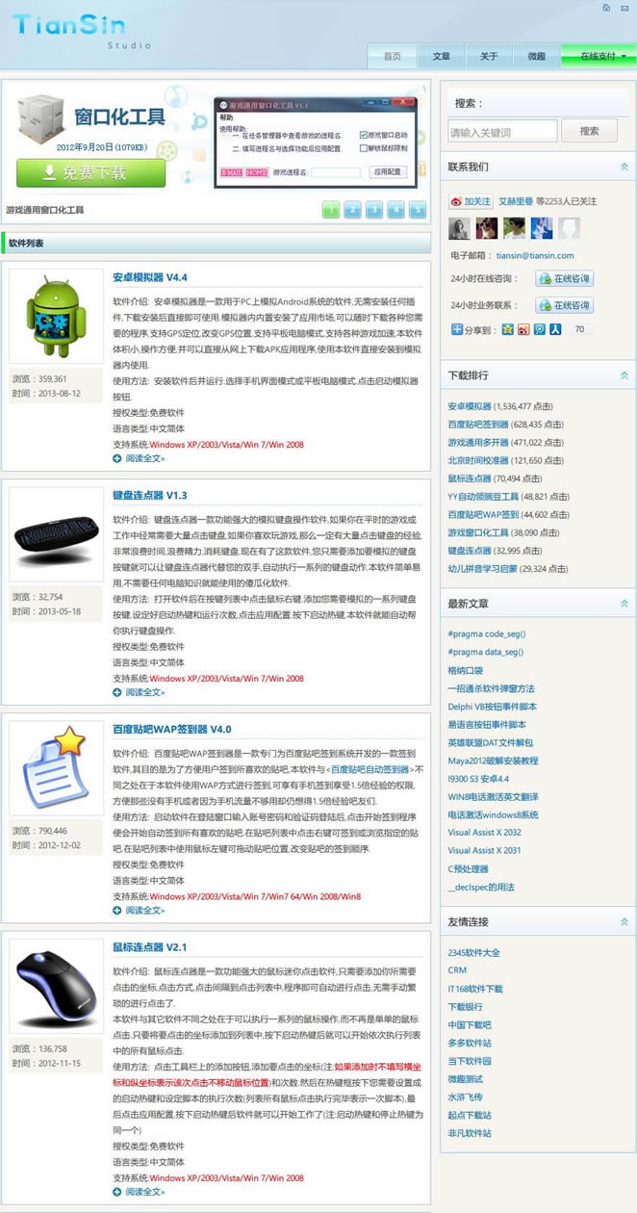The height and width of the screenshot is (1213, 637).
Task: Click the mail envelope icon at top right
Action: click(x=624, y=8)
